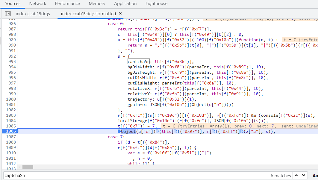Image resolution: width=318 pixels, height=180 pixels.
Task: Click line number 1000 in gutter
Action: [x=11, y=99]
